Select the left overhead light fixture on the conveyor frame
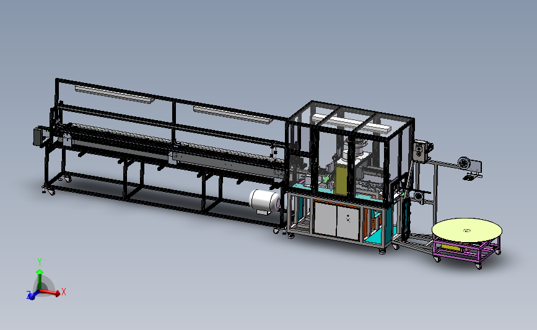 (x=115, y=94)
